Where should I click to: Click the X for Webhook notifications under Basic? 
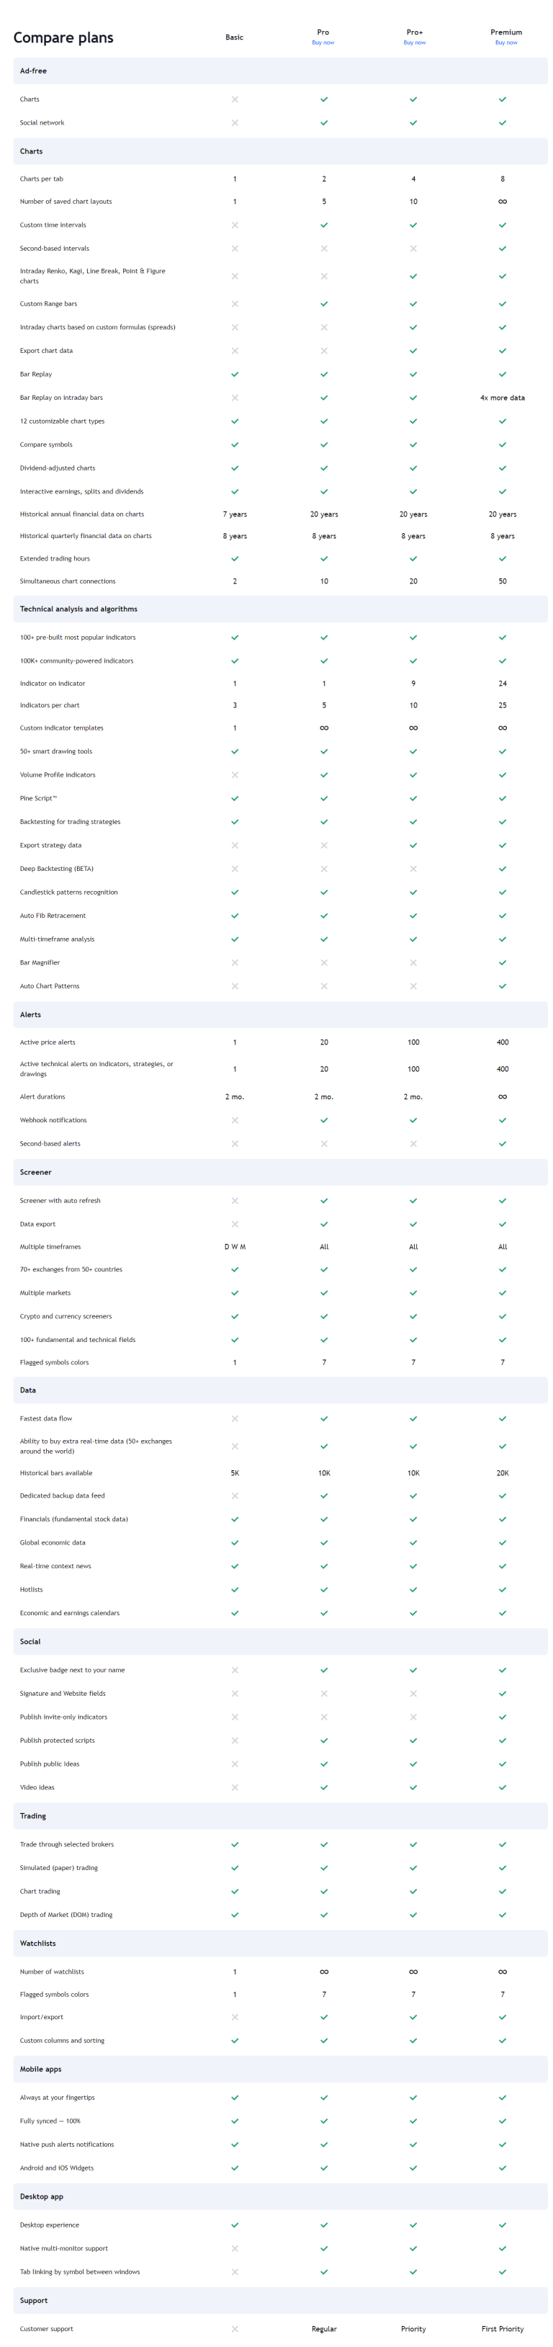click(234, 1119)
